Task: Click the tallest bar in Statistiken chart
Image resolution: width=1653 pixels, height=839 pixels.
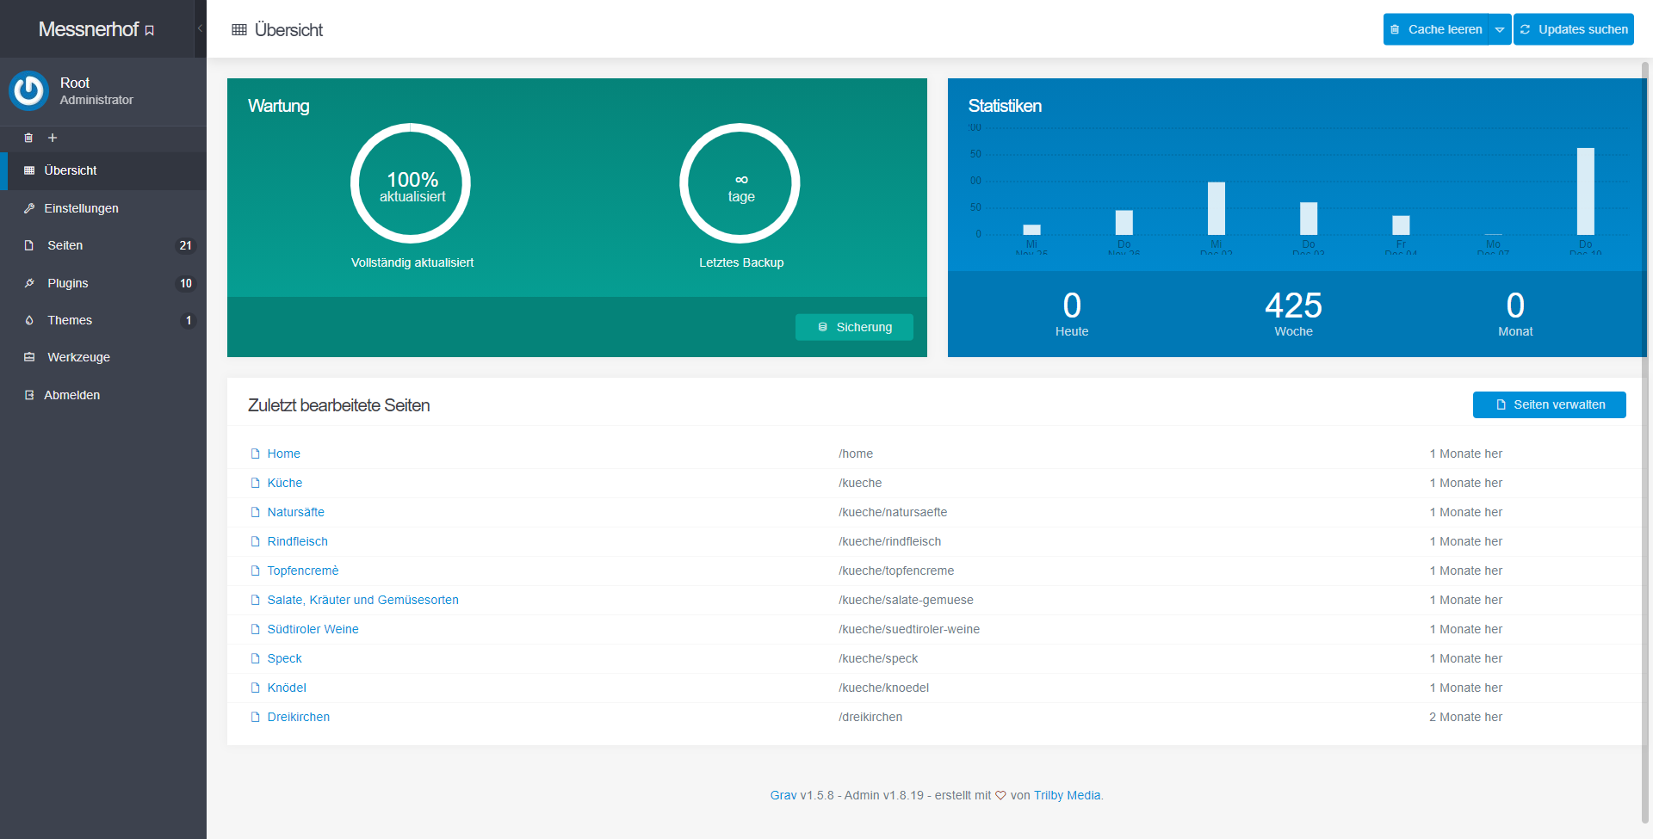Action: (1585, 191)
